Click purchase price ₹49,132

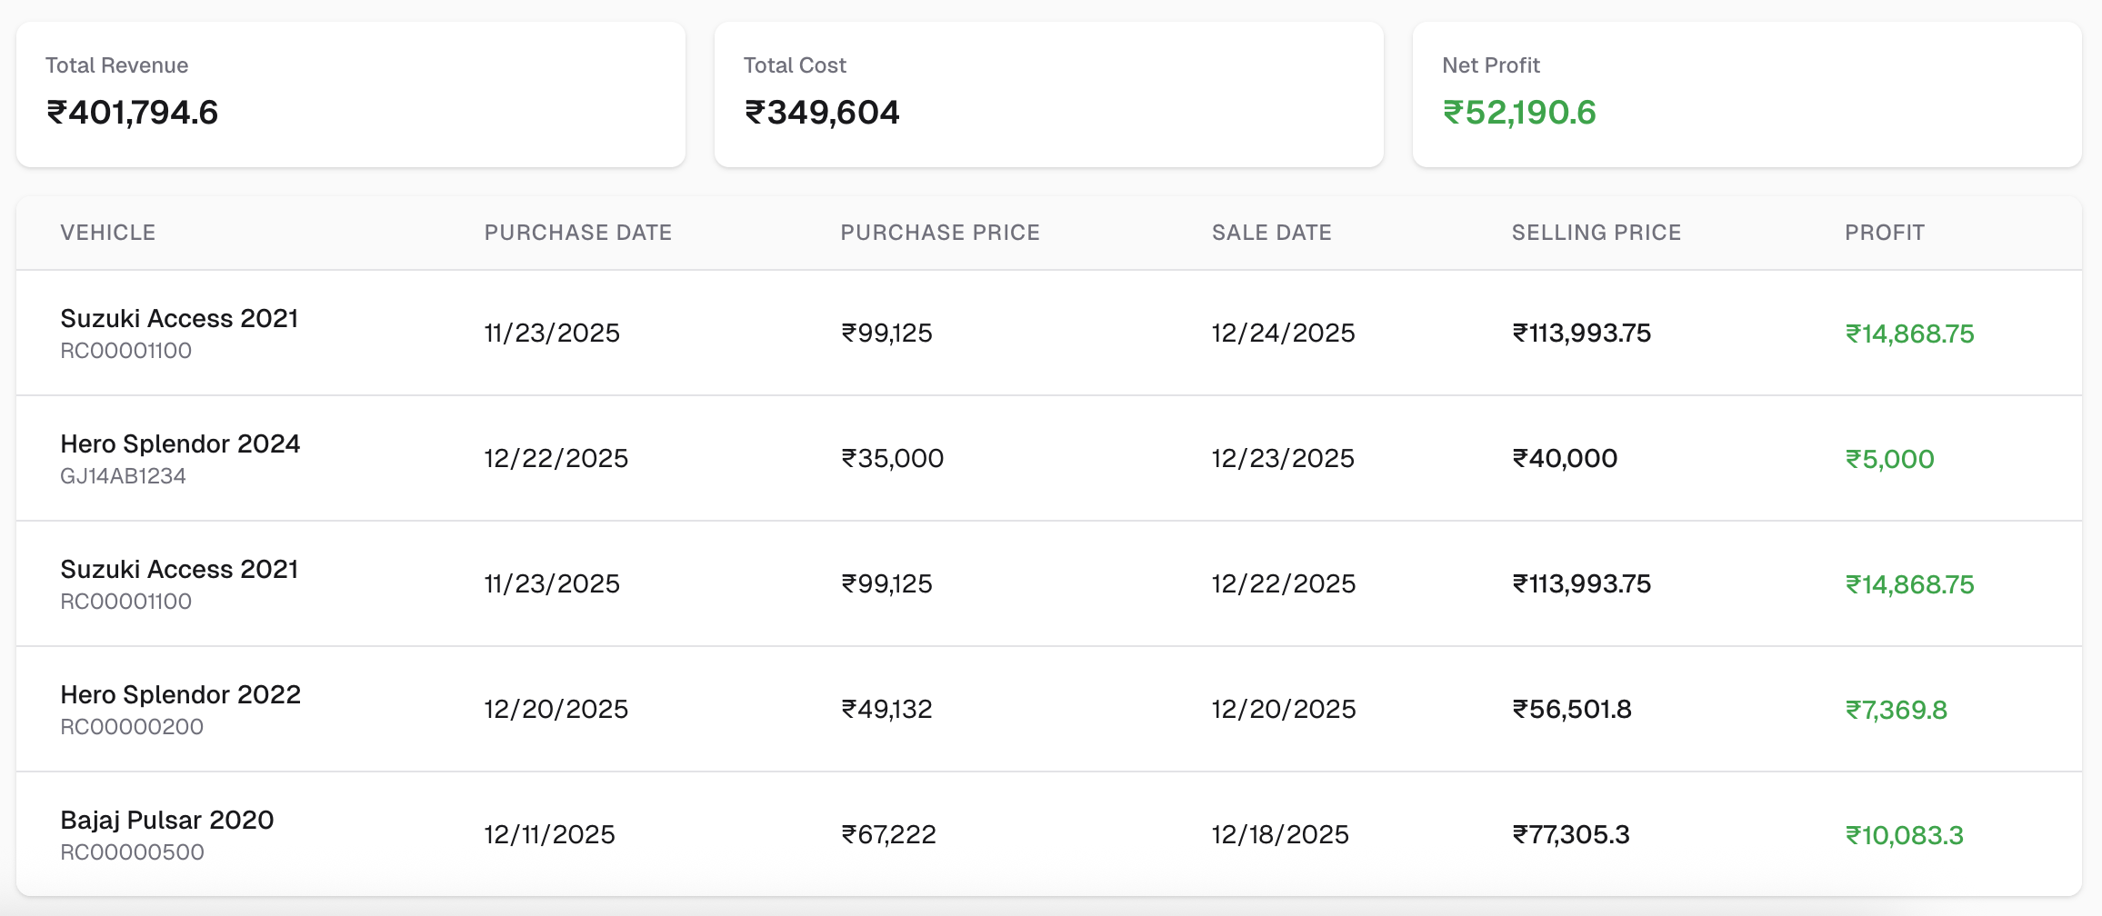pyautogui.click(x=886, y=709)
